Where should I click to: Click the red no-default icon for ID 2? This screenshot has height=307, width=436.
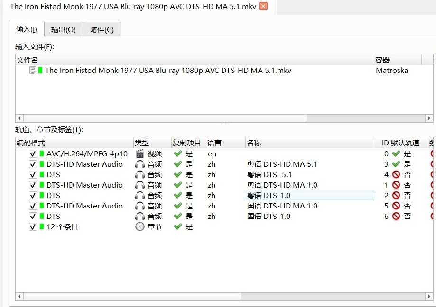pyautogui.click(x=396, y=195)
